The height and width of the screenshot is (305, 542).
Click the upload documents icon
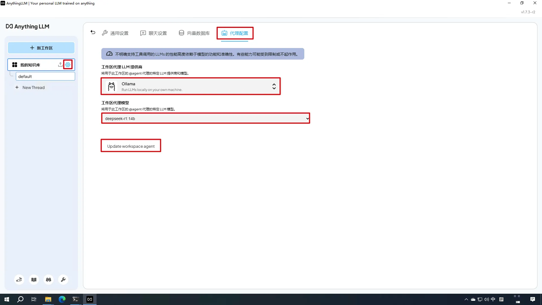coord(60,65)
